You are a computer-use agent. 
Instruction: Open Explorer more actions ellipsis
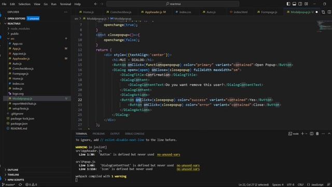point(66,12)
